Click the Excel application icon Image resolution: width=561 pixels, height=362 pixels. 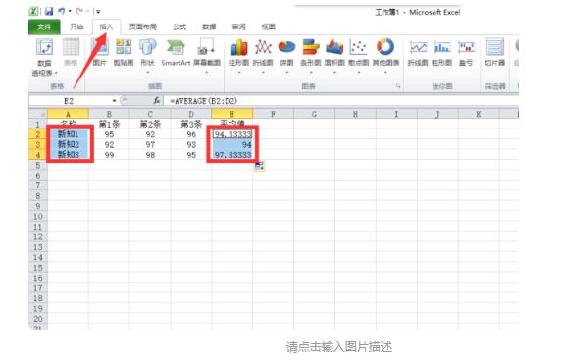(33, 12)
